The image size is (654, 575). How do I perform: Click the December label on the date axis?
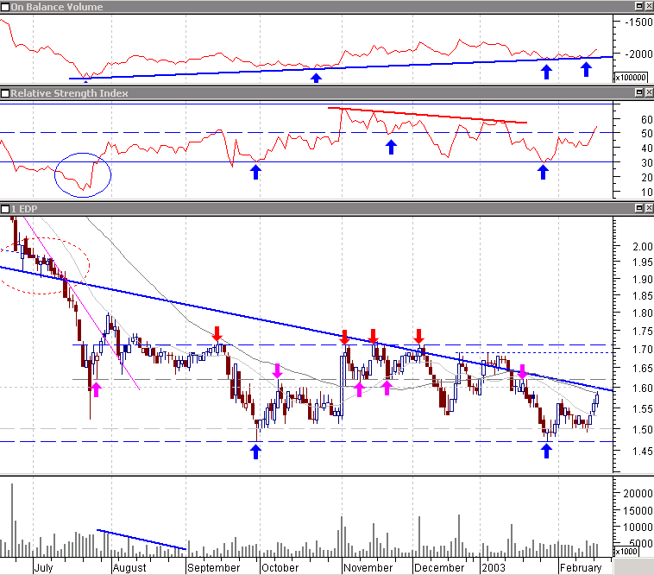coord(439,567)
